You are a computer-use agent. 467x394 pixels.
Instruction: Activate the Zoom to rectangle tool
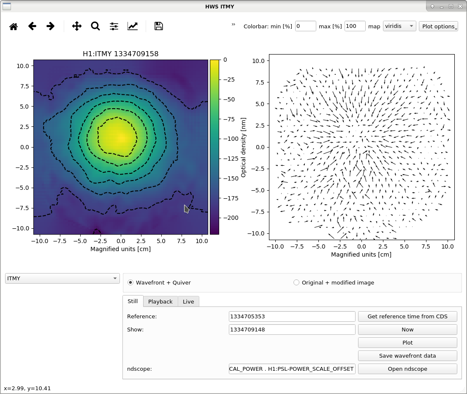coord(95,26)
